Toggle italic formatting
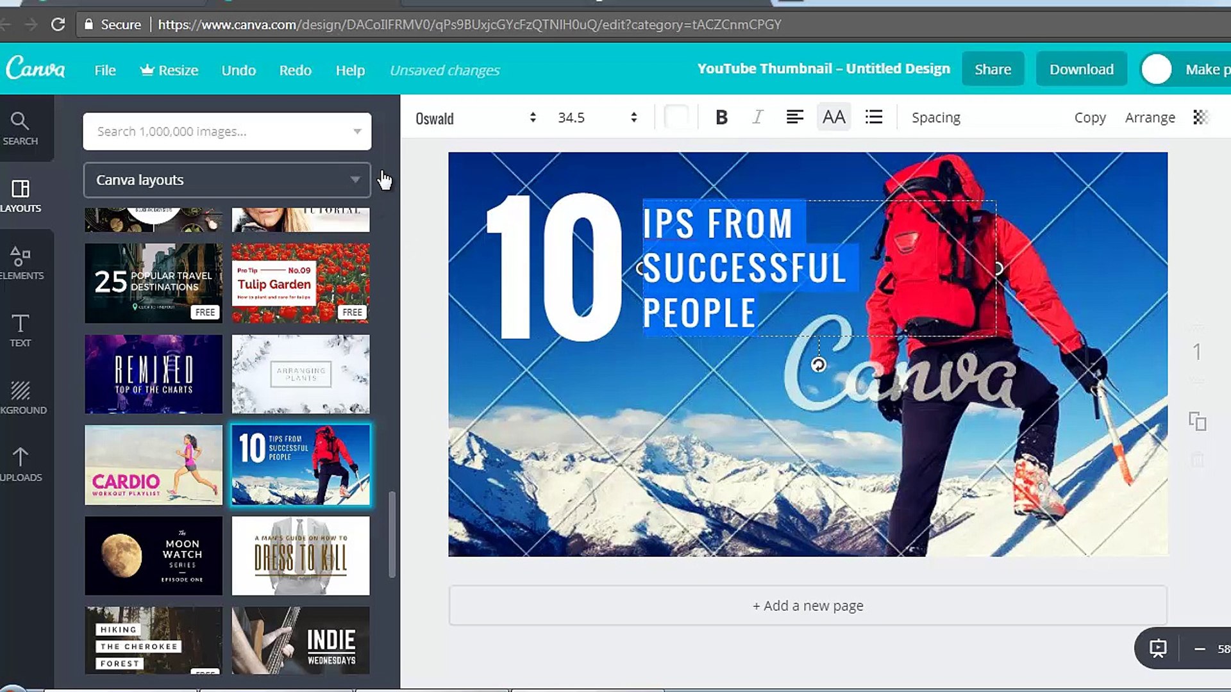 (757, 117)
